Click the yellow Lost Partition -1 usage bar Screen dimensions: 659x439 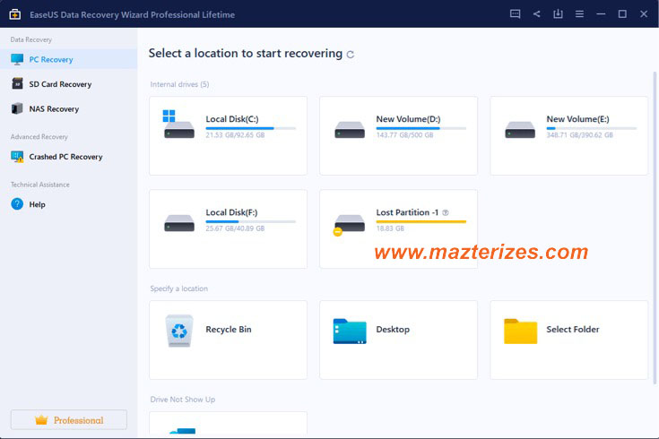421,221
